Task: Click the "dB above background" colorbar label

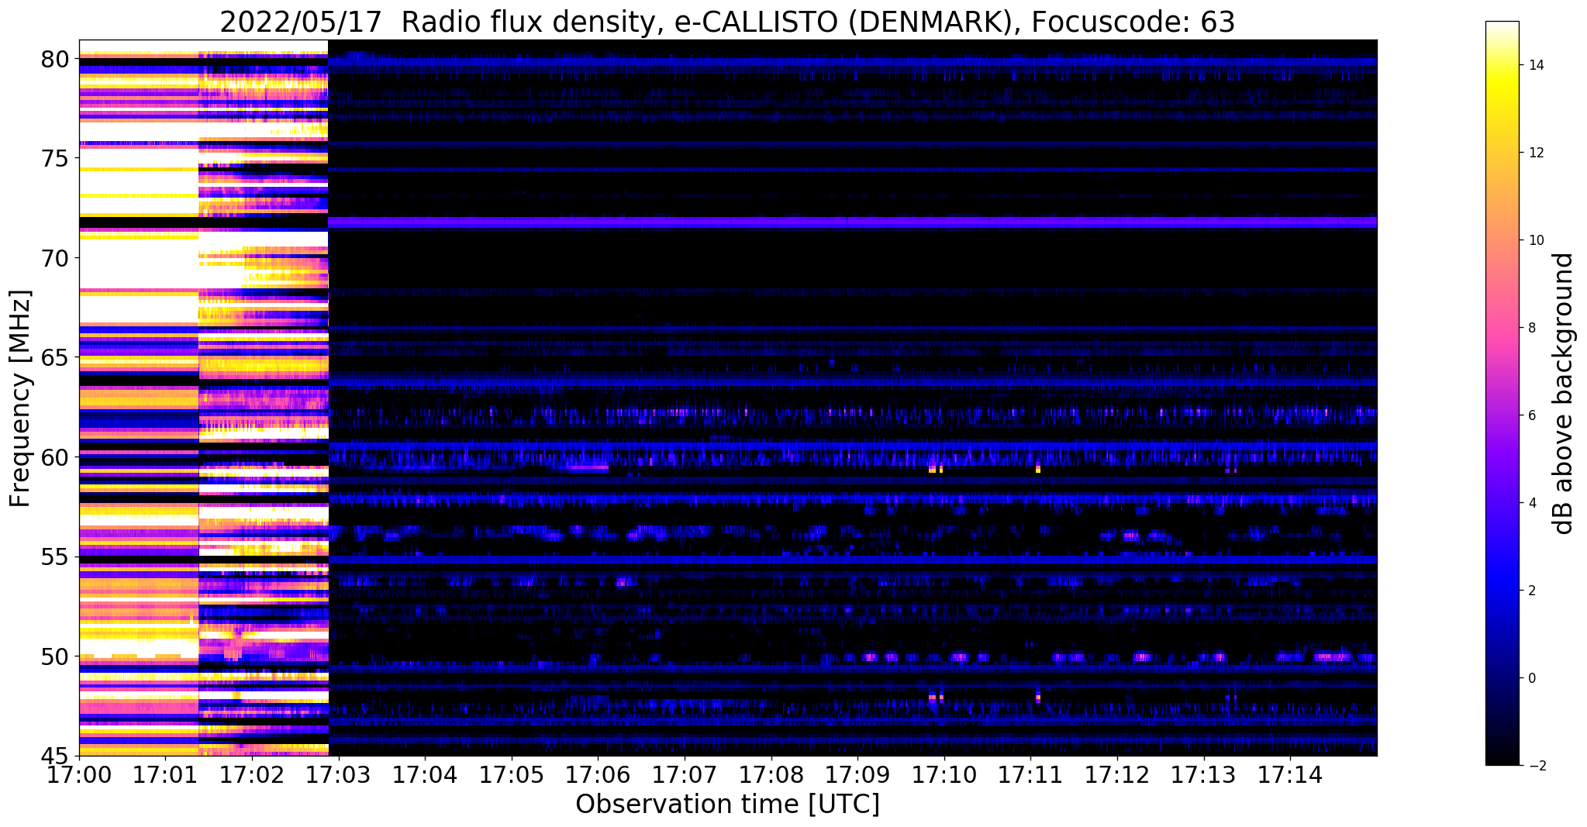Action: tap(1564, 393)
